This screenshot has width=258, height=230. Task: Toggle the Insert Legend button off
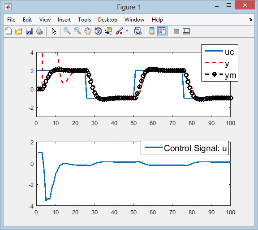(162, 31)
